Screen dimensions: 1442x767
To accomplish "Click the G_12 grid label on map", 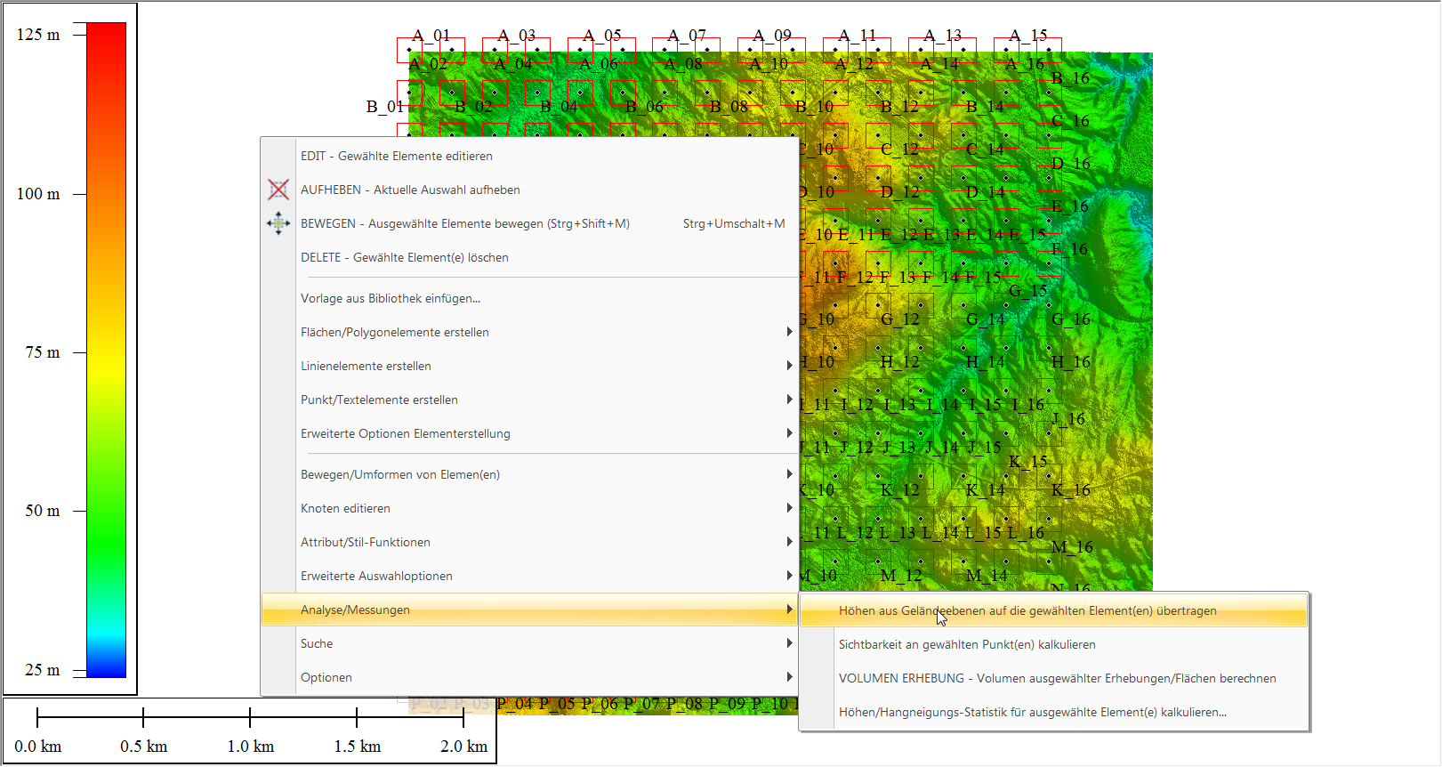I will 899,319.
